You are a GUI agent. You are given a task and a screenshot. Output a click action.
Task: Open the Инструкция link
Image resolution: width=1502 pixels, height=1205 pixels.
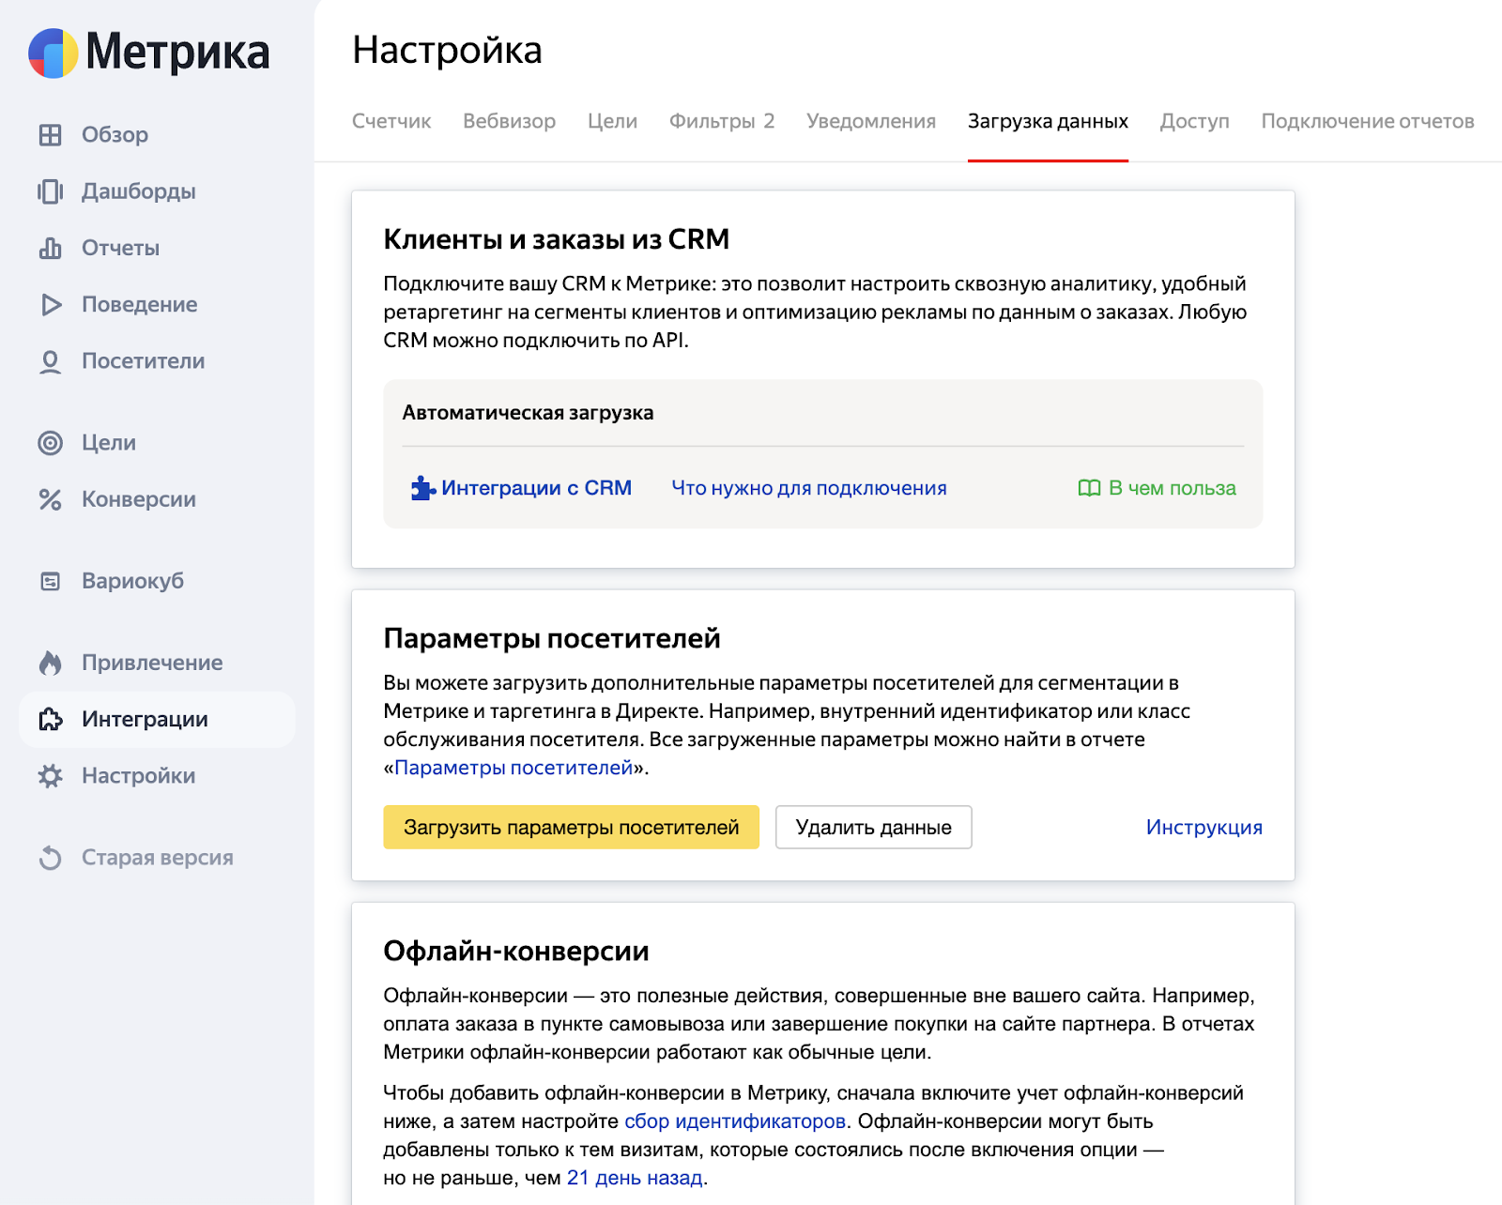(x=1203, y=827)
